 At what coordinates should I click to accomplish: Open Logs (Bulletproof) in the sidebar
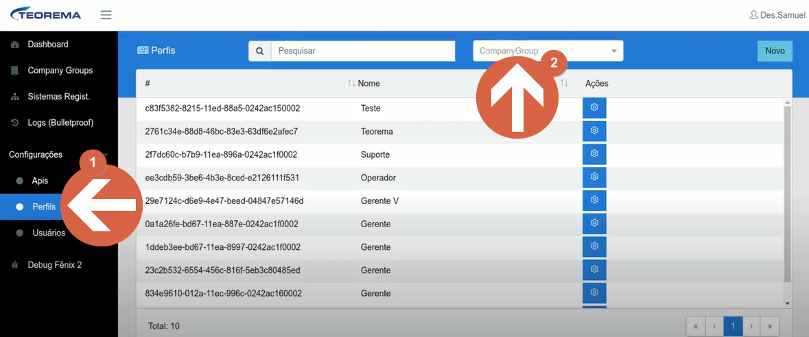[60, 123]
